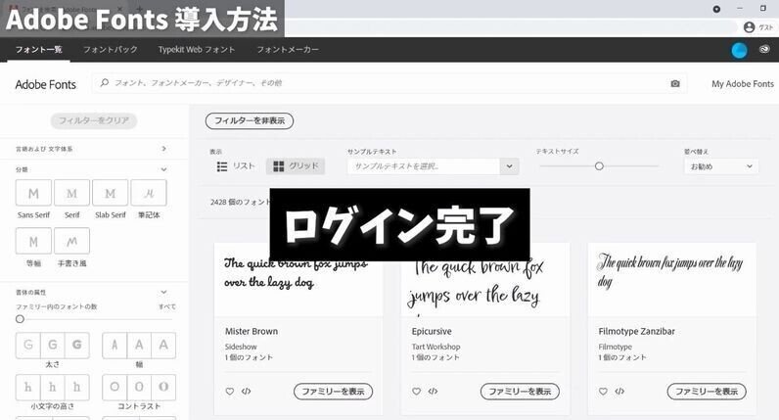The image size is (779, 420).
Task: Adjust the テキストサイズ slider handle
Action: [x=599, y=166]
